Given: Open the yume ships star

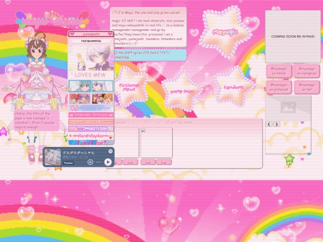Looking at the screenshot, I should [182, 91].
